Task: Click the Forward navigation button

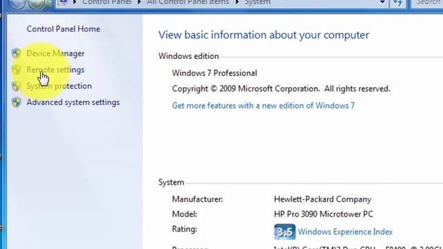Action: (x=36, y=3)
